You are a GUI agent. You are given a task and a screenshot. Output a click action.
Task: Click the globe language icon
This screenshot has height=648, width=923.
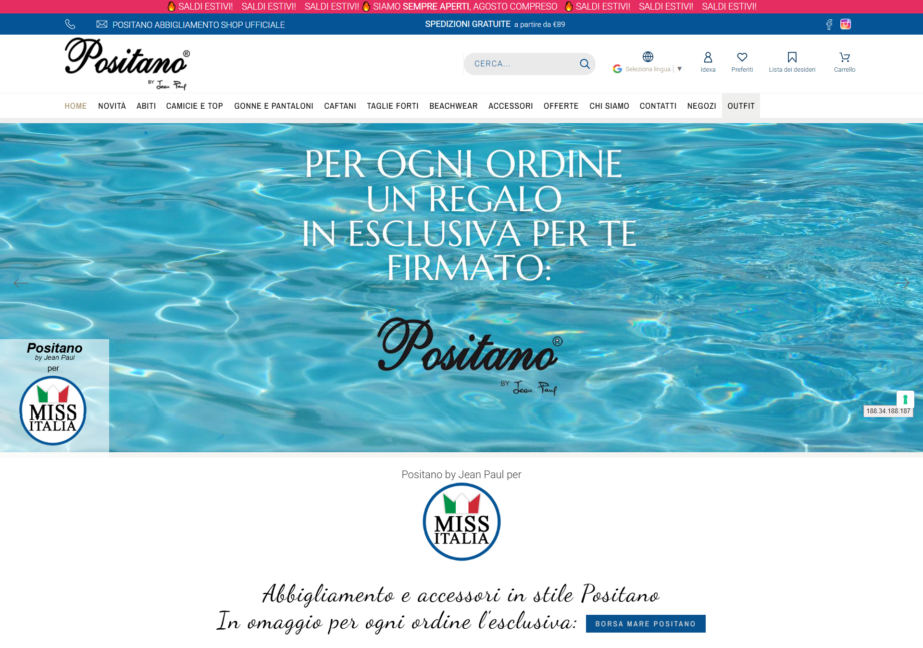[648, 57]
